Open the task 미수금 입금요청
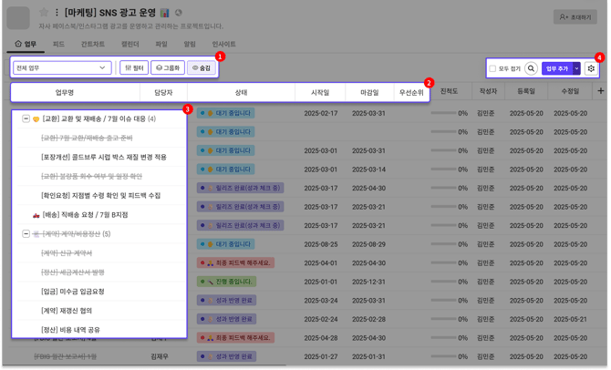The height and width of the screenshot is (370, 611). coord(73,292)
